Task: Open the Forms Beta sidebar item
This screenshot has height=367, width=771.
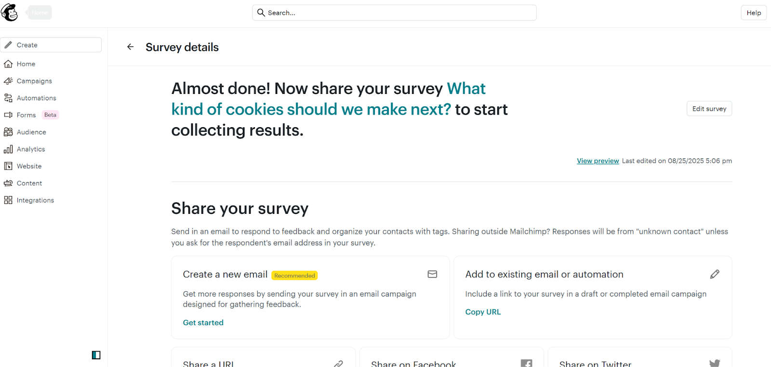Action: [x=27, y=115]
